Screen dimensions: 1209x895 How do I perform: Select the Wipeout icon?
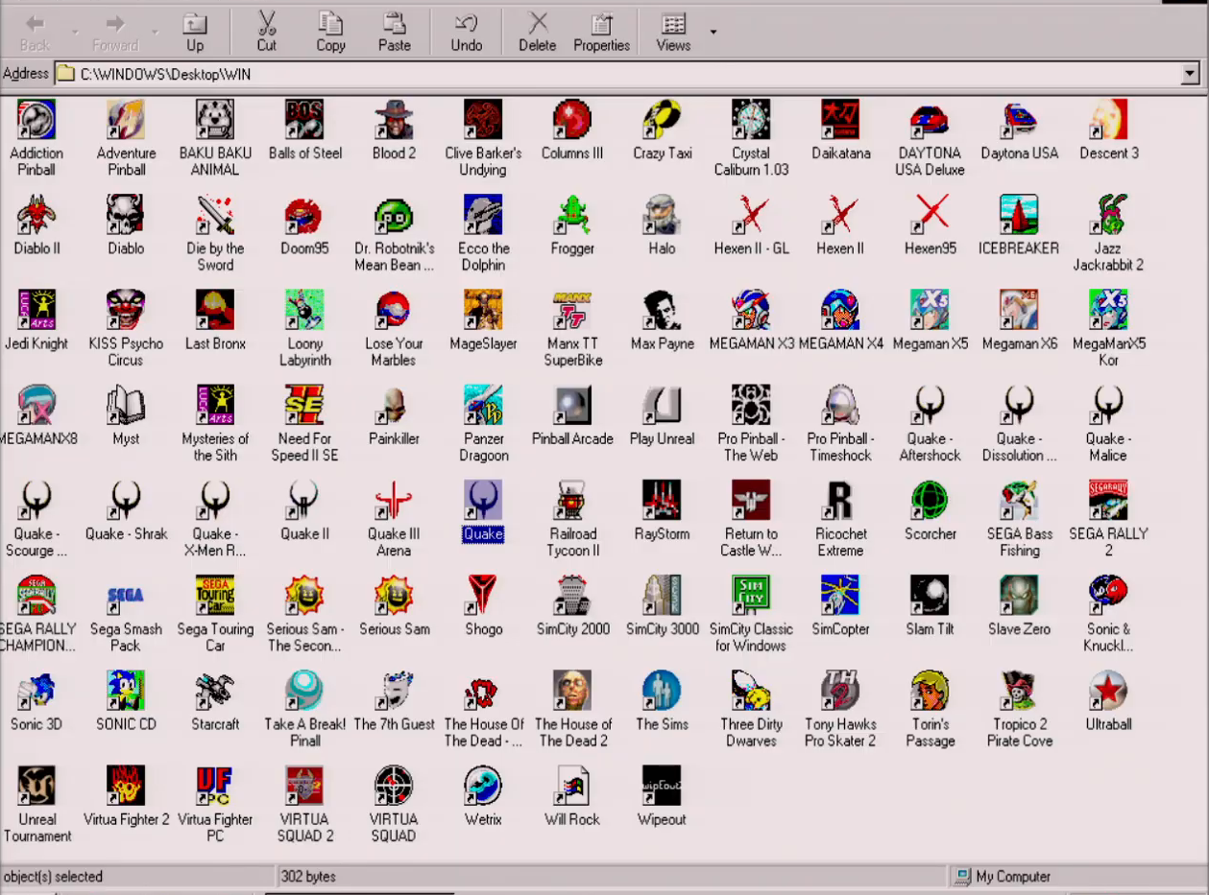(x=662, y=785)
